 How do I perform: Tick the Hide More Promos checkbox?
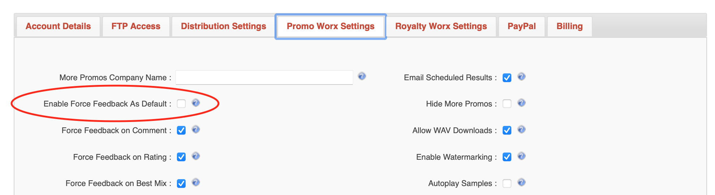point(507,104)
